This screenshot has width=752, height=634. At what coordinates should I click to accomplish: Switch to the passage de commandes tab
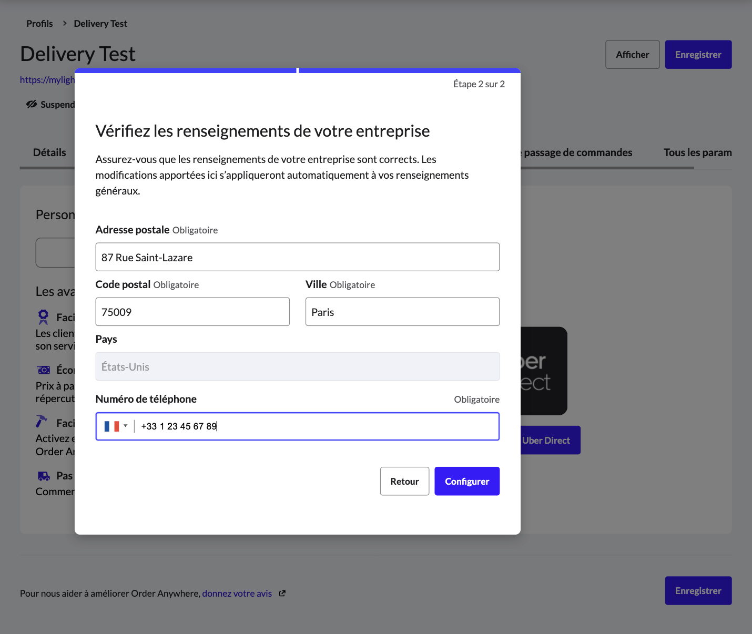click(x=577, y=152)
